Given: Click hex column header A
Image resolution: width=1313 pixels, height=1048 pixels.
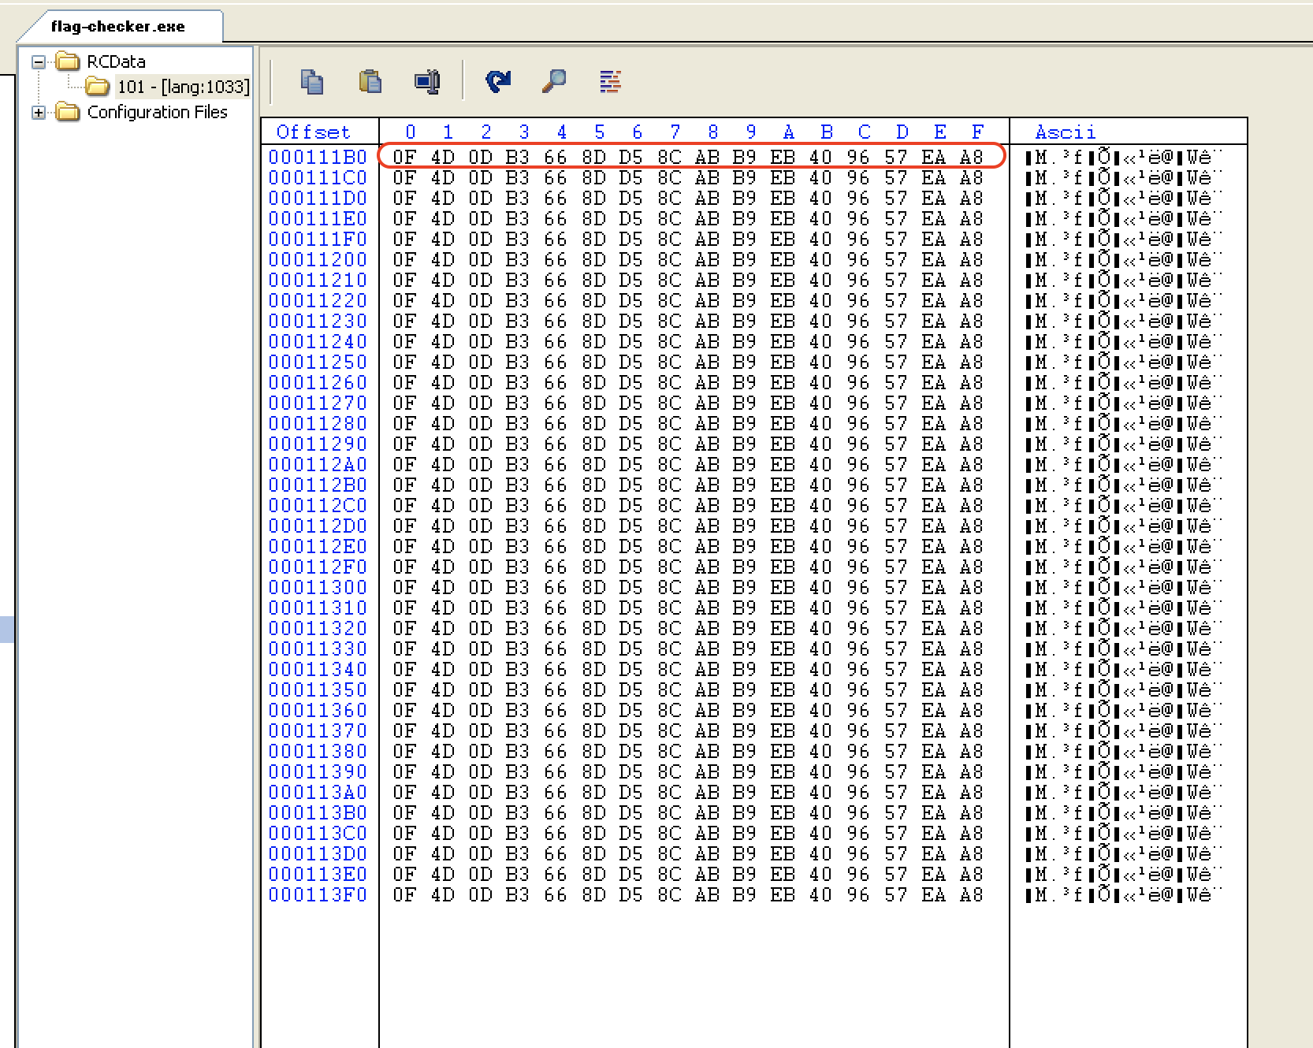Looking at the screenshot, I should pos(789,132).
